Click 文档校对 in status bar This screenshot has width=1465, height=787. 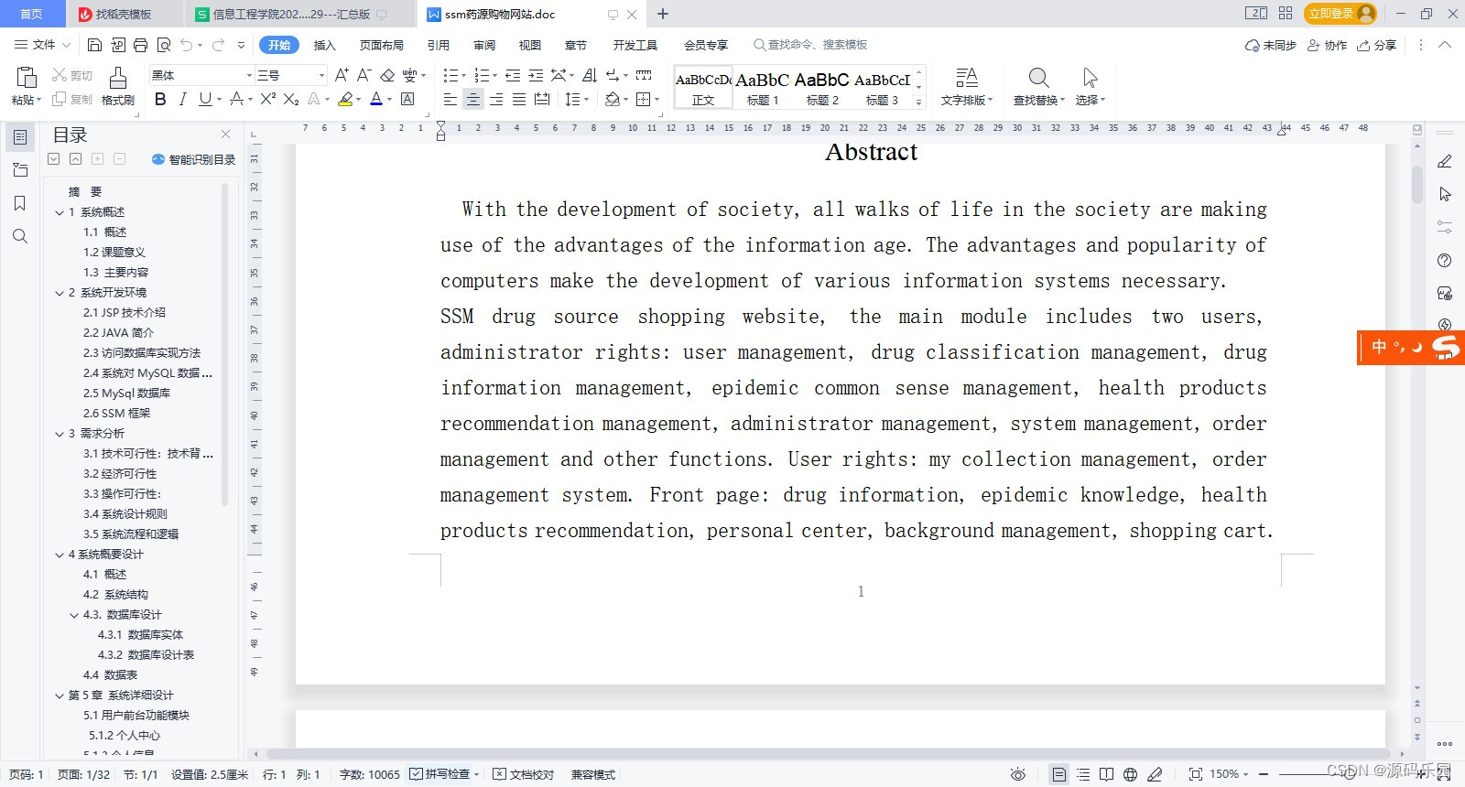coord(524,774)
